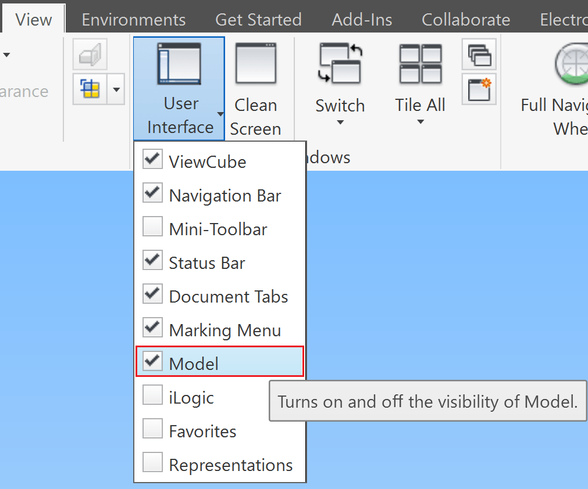
Task: Enable the Mini-Toolbar checkbox
Action: [152, 226]
